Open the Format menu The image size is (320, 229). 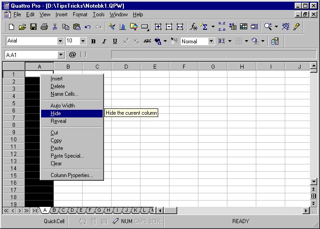80,14
